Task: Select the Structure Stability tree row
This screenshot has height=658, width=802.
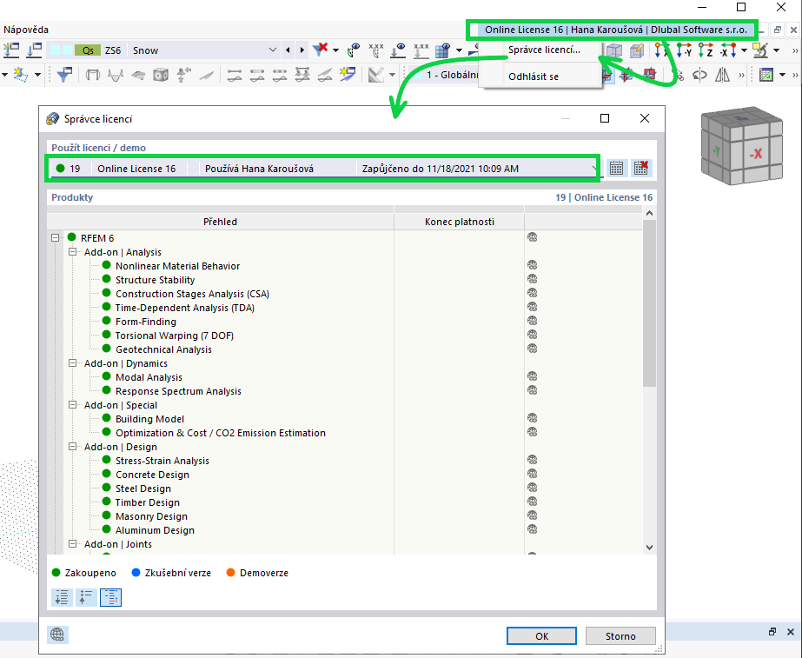Action: pyautogui.click(x=155, y=280)
